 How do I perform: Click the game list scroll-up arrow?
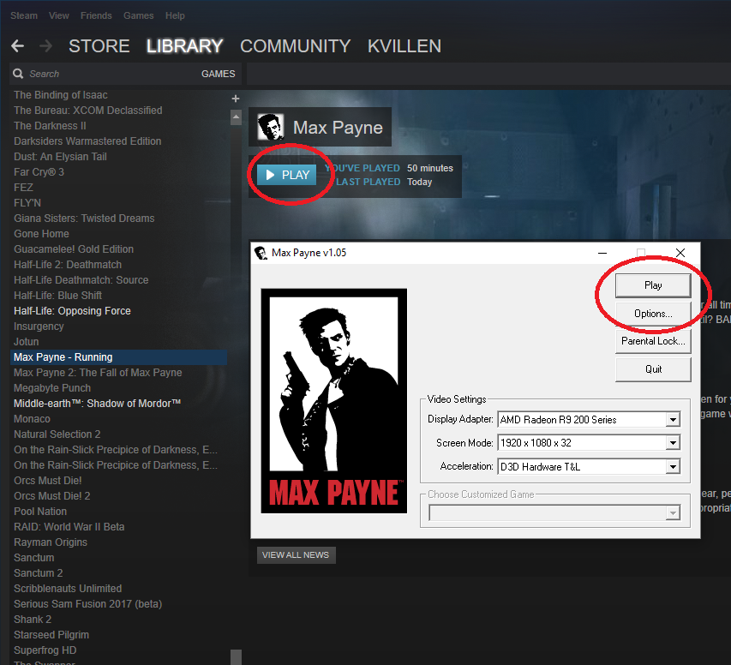click(x=236, y=117)
